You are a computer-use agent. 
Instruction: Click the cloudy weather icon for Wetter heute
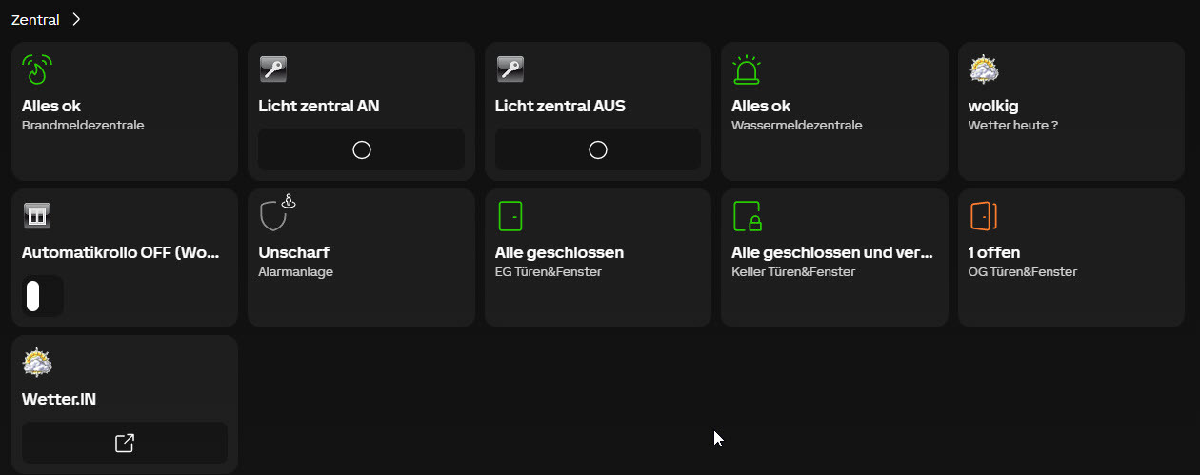[983, 69]
